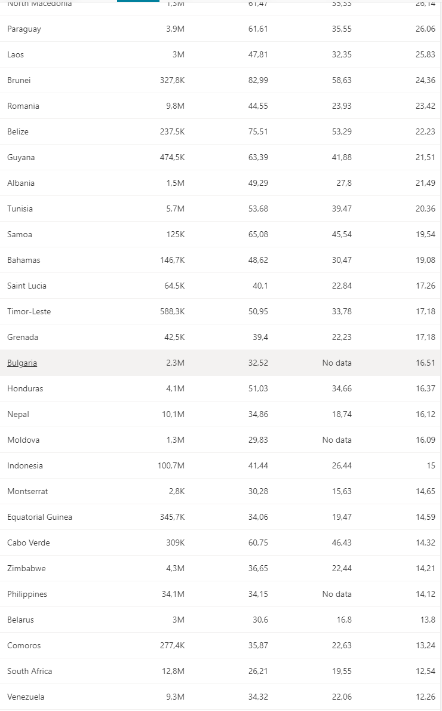Screen dimensions: 442x711
Task: Select the teal highlighted column header bar
Action: (138, 1)
